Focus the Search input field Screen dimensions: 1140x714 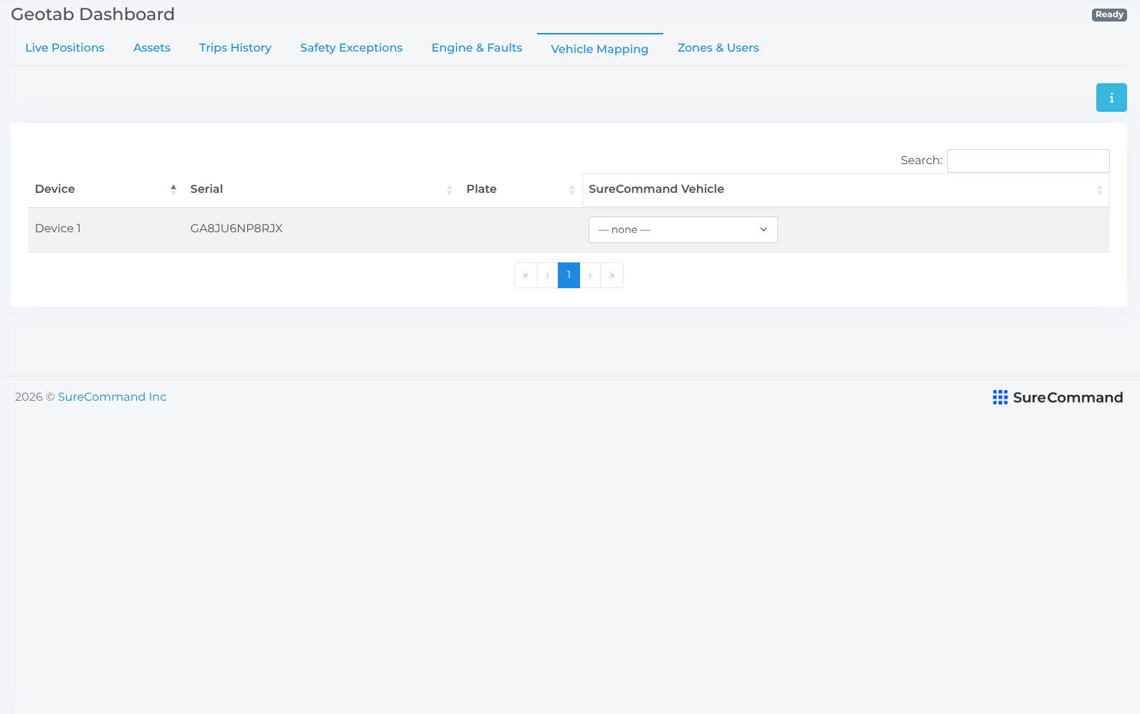(1028, 161)
